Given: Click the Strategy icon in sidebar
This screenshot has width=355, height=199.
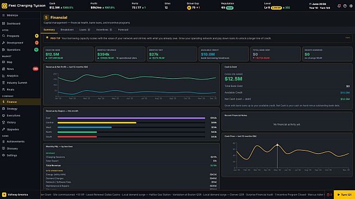Looking at the screenshot, I should point(3,109).
